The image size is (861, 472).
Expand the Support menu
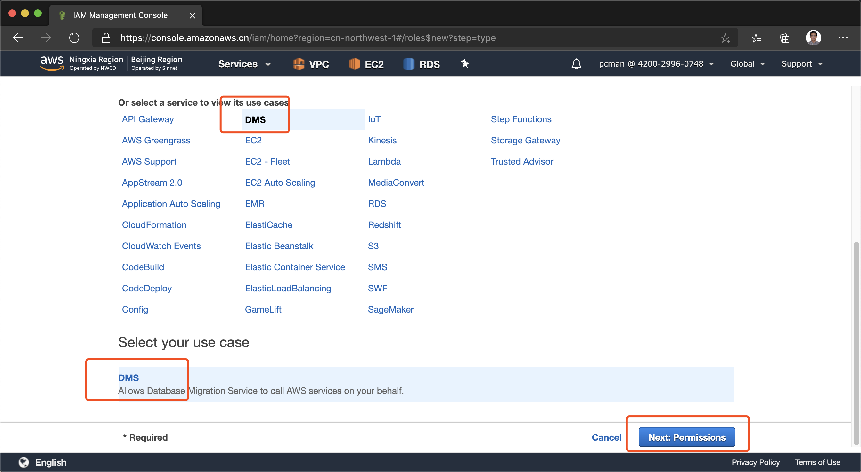click(x=801, y=64)
